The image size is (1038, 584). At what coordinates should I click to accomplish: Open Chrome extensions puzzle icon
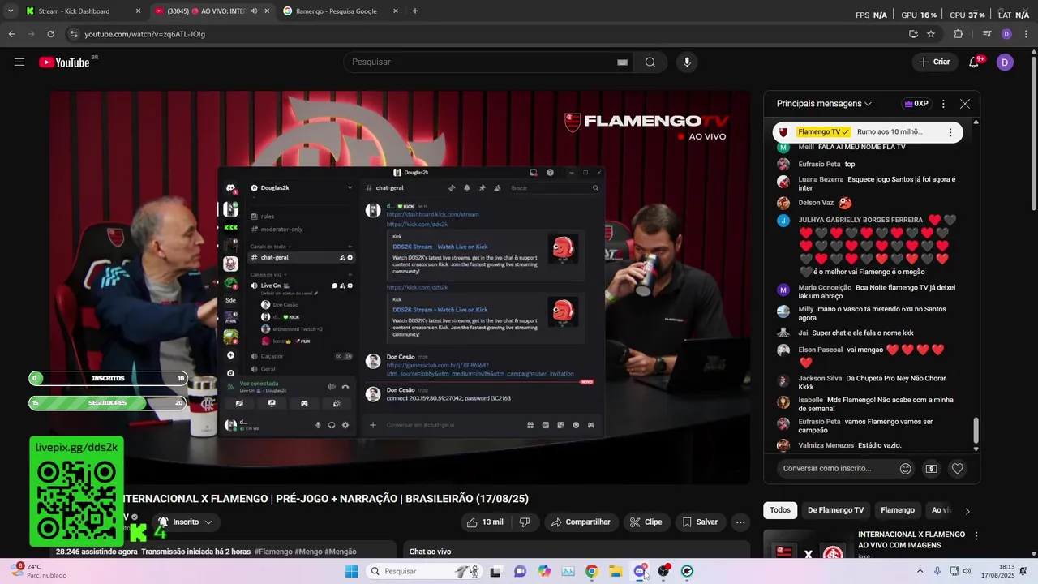pyautogui.click(x=958, y=34)
